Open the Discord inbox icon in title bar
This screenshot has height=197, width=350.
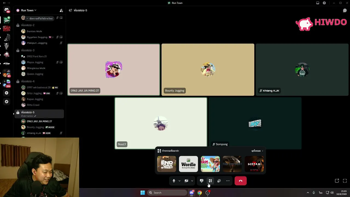pyautogui.click(x=318, y=3)
